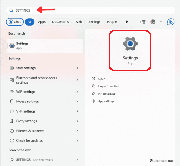Viewport: 180px width, 166px height.
Task: Click the search magnifier icon
Action: 11,10
